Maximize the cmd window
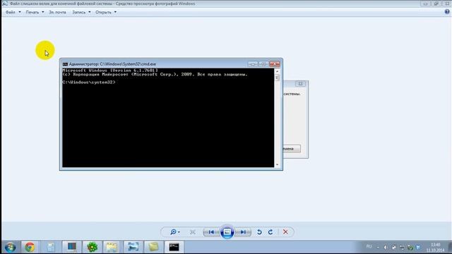 tap(263, 64)
